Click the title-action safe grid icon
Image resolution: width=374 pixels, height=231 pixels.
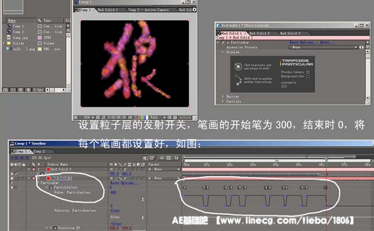[98, 118]
